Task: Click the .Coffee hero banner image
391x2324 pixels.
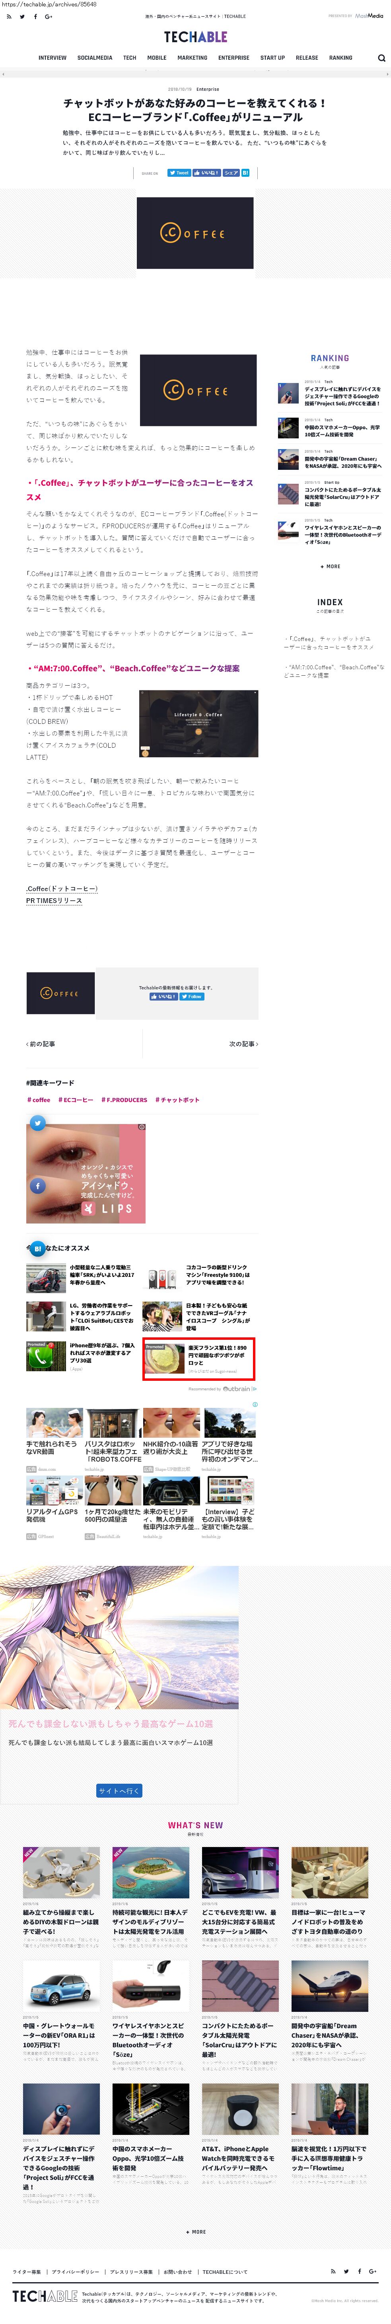Action: tap(195, 234)
